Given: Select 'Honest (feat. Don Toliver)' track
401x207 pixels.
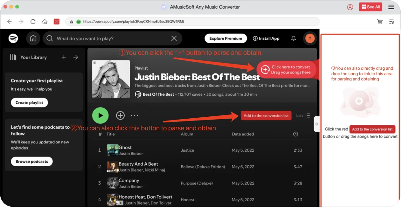Looking at the screenshot, I should [145, 197].
